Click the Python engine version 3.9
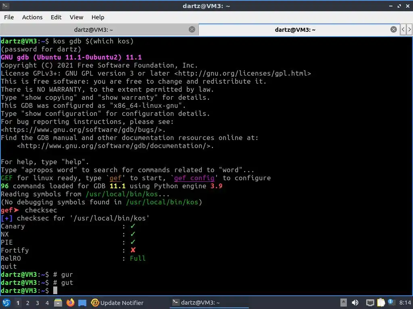This screenshot has width=413, height=309. coord(216,186)
